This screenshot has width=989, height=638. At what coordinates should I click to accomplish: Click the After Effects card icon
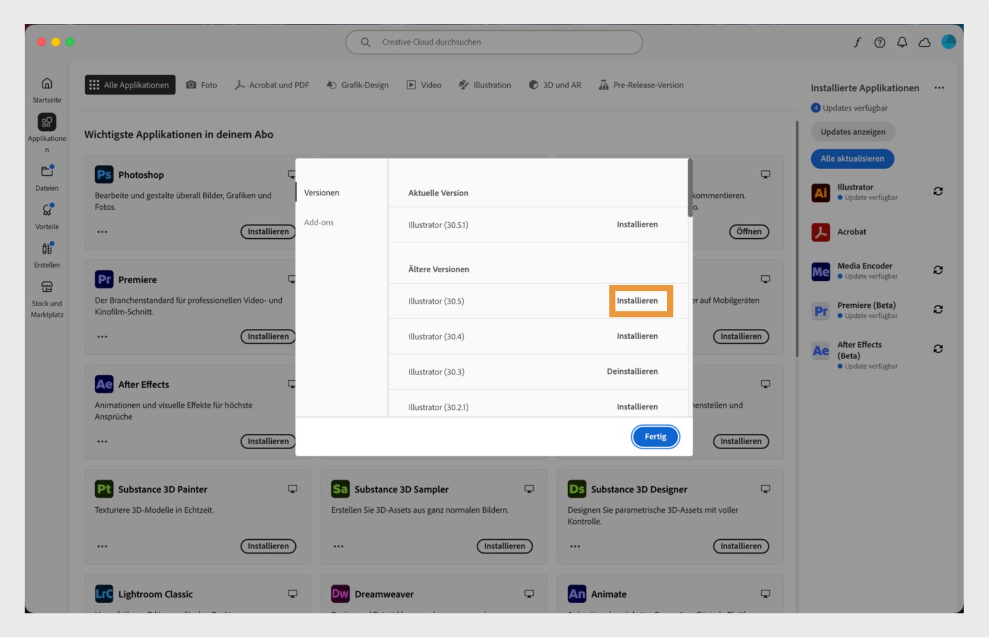coord(104,384)
